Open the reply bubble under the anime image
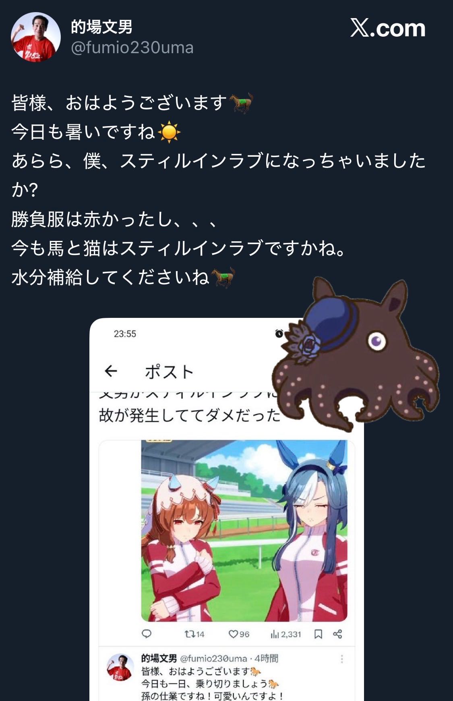Viewport: 453px width, 701px height. tap(147, 634)
